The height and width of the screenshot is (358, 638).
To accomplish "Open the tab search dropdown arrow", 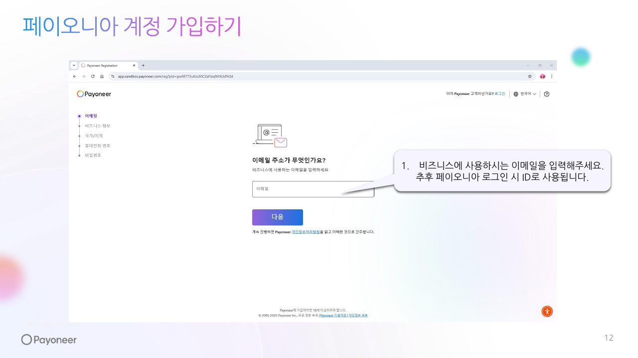I will tap(74, 65).
